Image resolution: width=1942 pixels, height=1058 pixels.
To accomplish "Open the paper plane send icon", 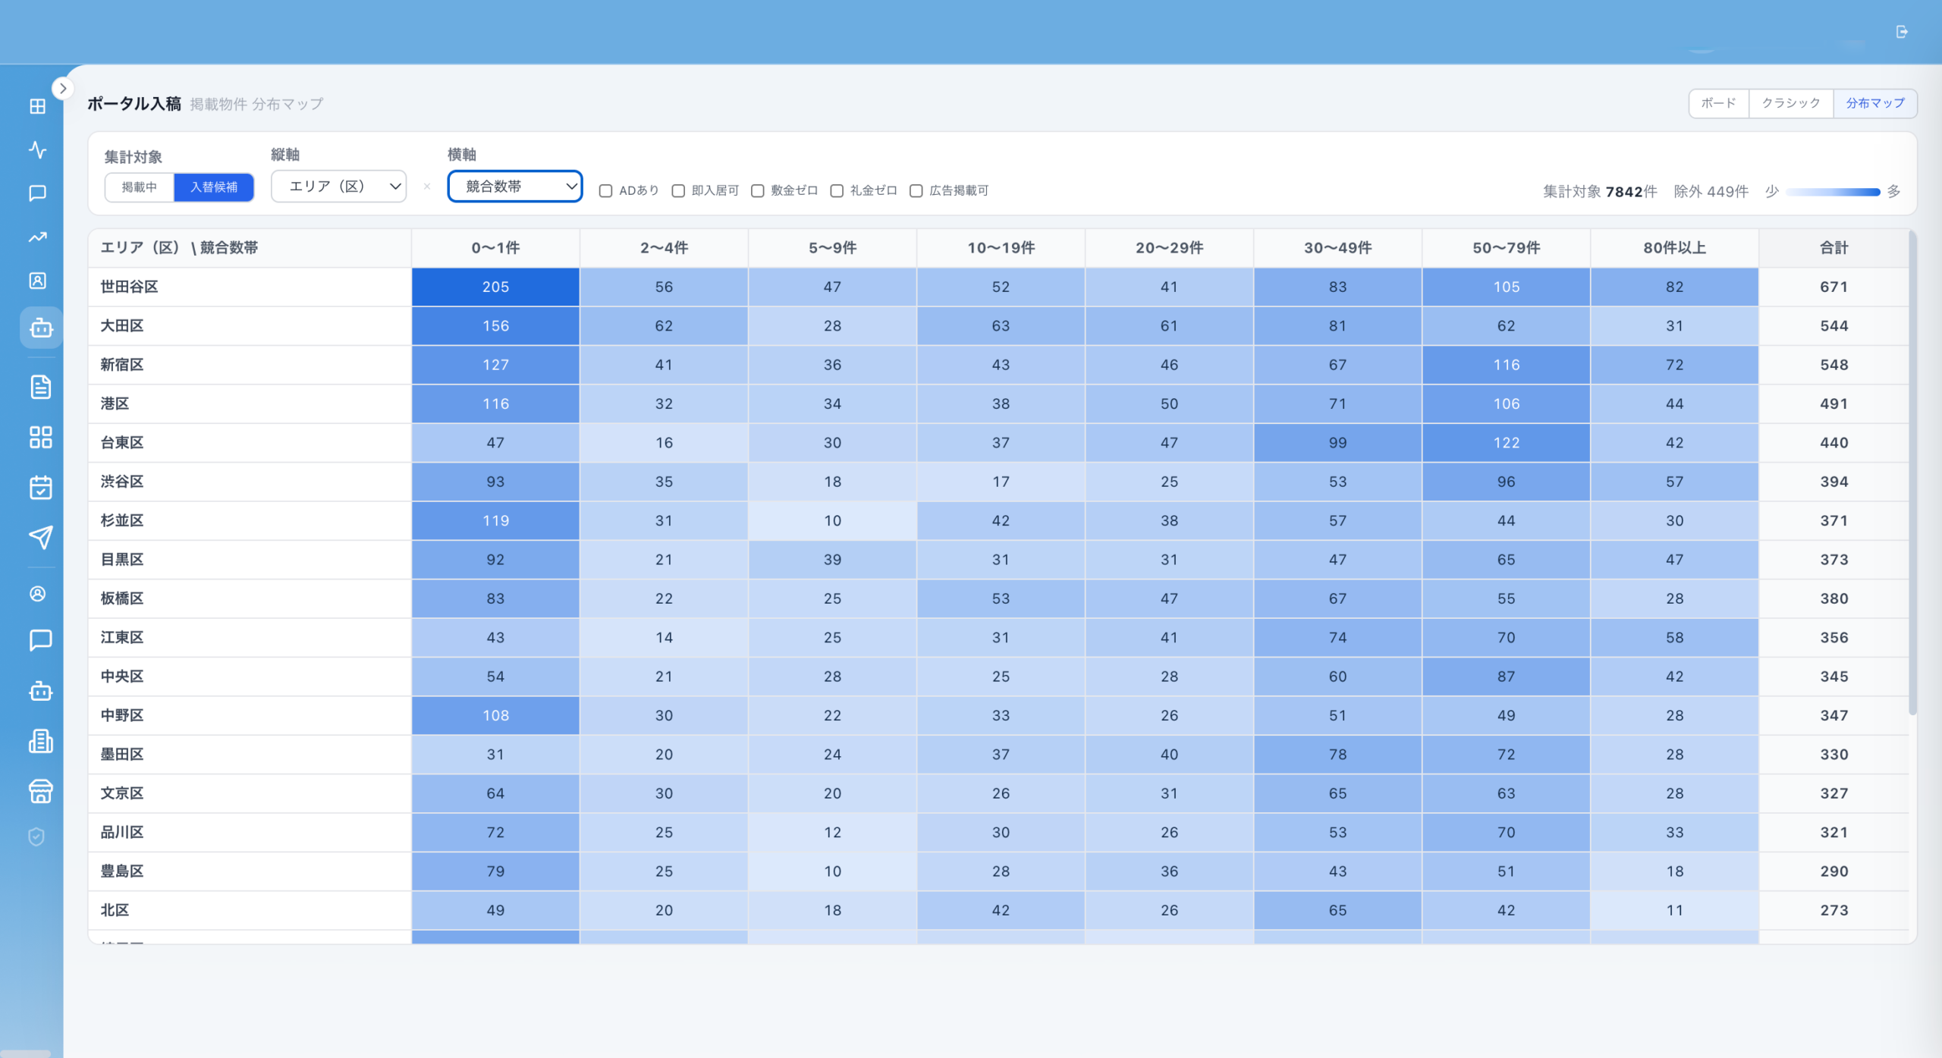I will point(41,538).
